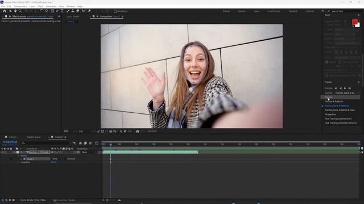364x204 pixels.
Task: Open the magnification ratio dropdown below viewer
Action: pos(69,131)
